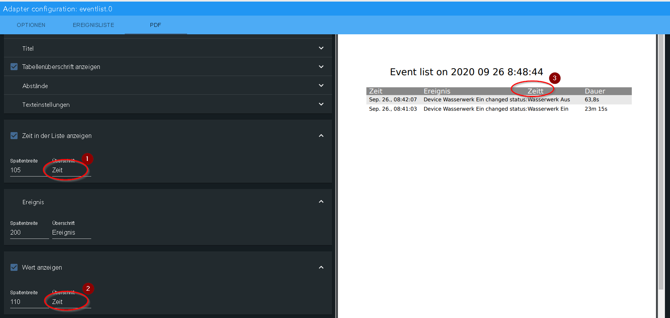Edit Spaltenbreite field with value 110
670x318 pixels.
[x=30, y=302]
